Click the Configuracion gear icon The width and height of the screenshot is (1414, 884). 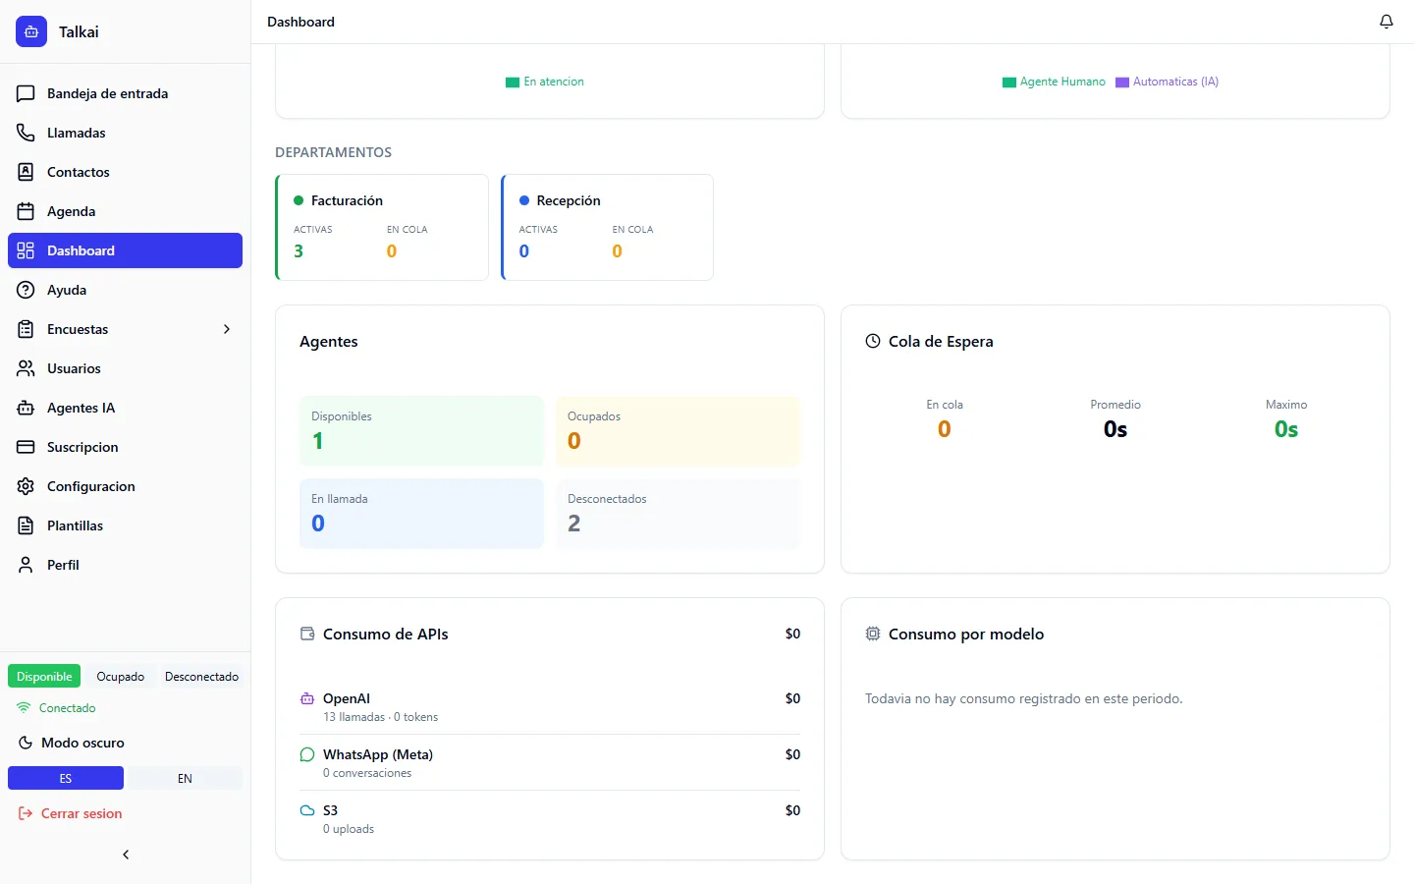pyautogui.click(x=26, y=486)
